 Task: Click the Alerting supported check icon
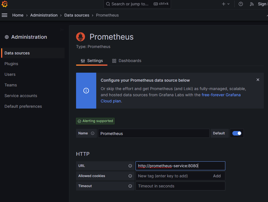(79, 121)
